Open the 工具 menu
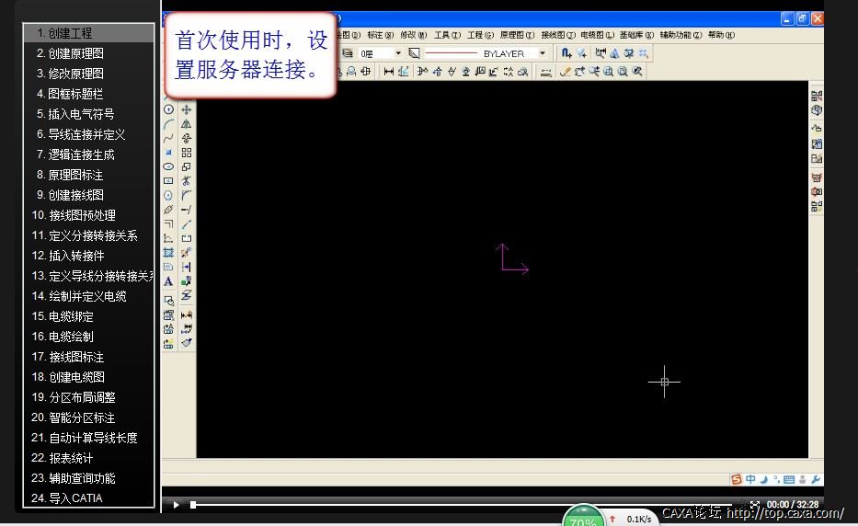The image size is (858, 526). pyautogui.click(x=447, y=35)
